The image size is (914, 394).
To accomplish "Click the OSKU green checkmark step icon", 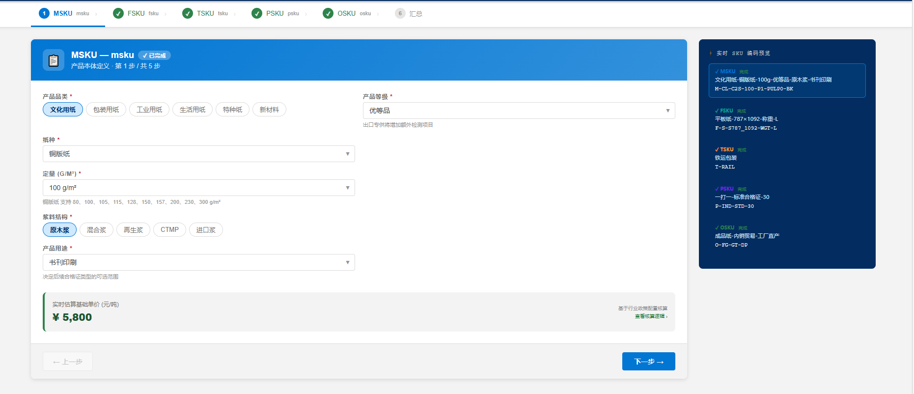I will 328,13.
